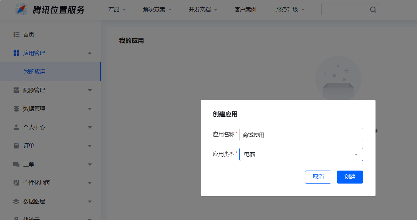Click the 订单 clipboard icon
The width and height of the screenshot is (417, 220).
coord(16,146)
